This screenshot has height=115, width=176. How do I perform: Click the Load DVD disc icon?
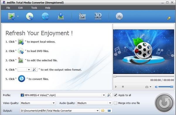tap(30, 16)
